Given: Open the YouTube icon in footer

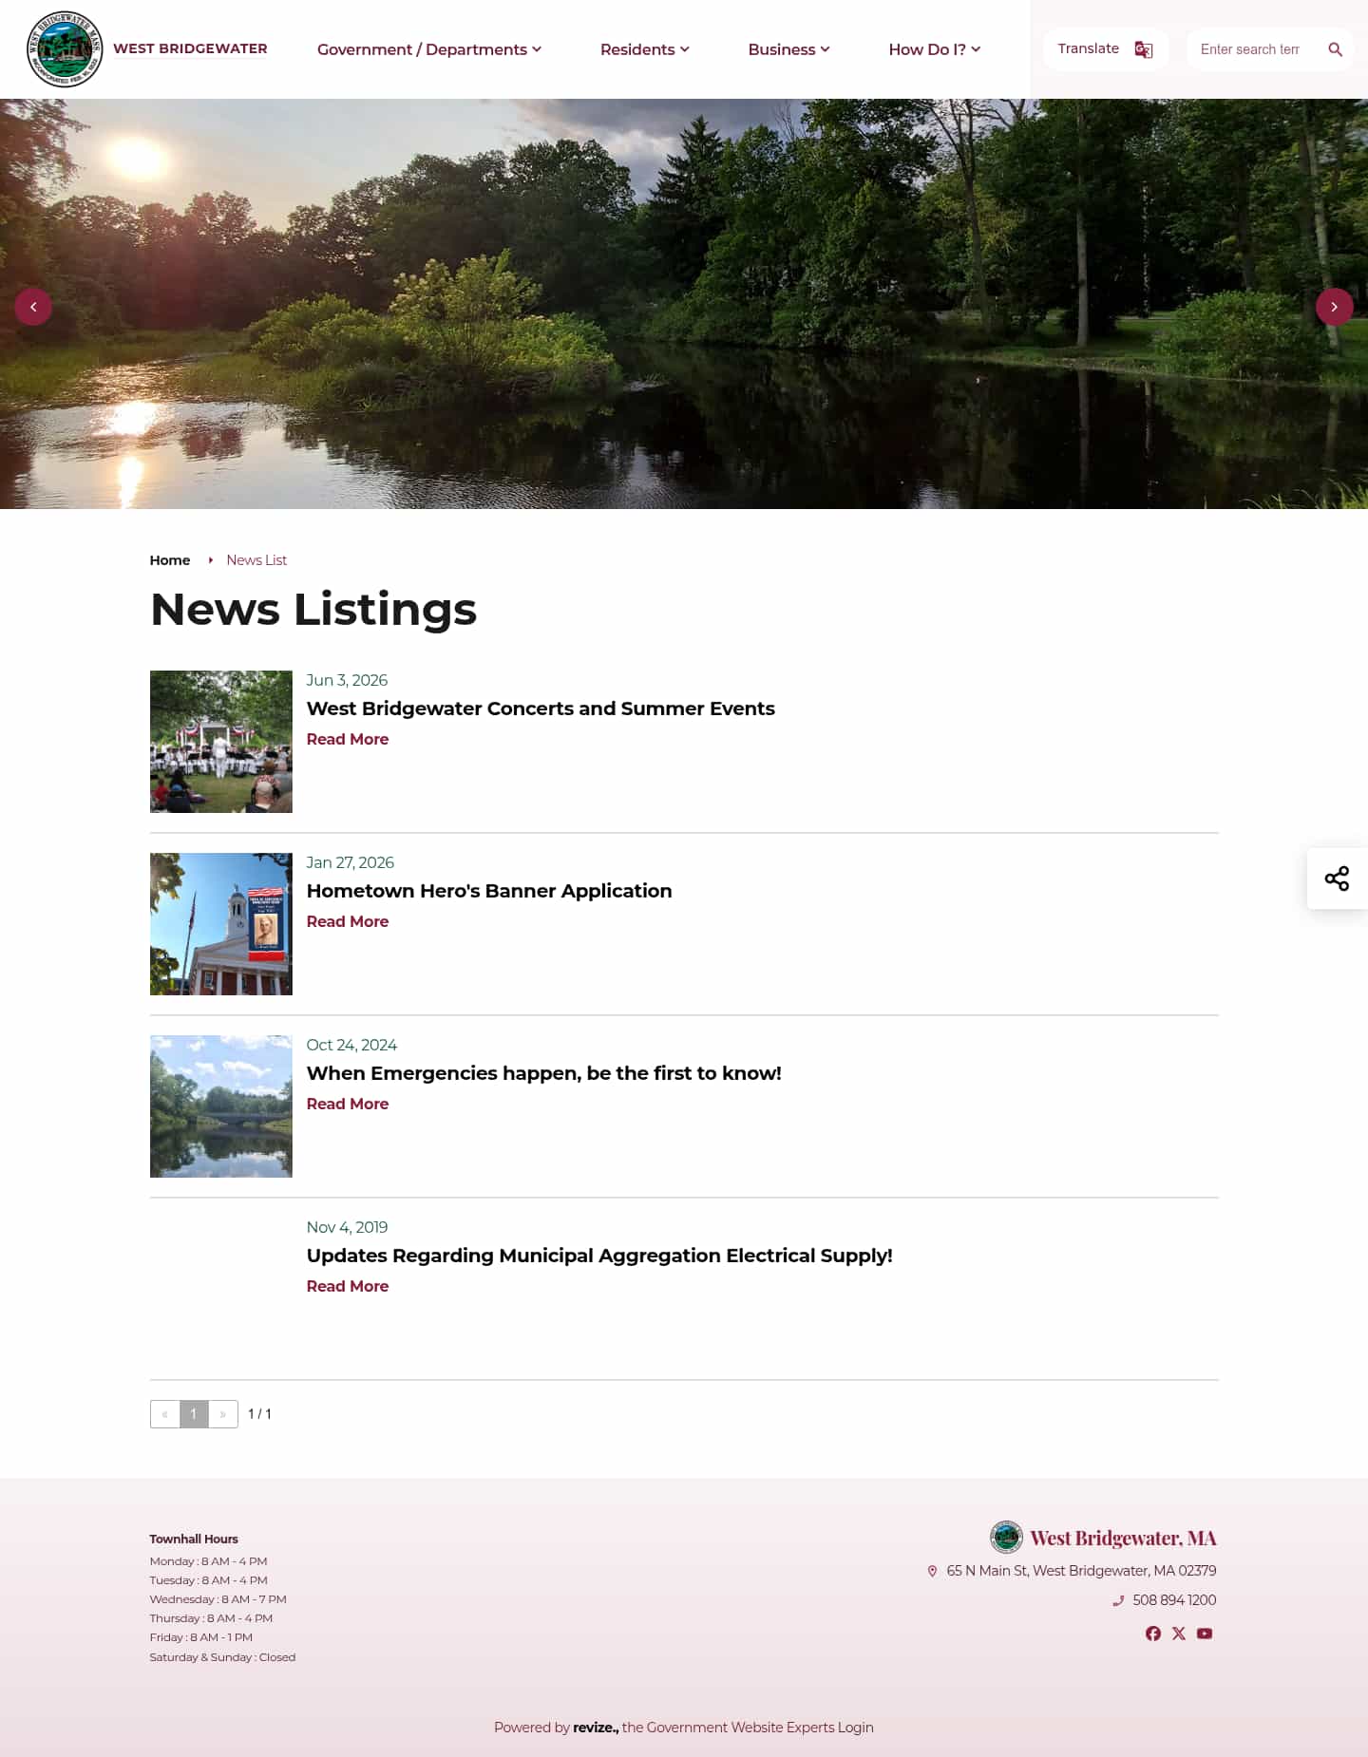Looking at the screenshot, I should point(1205,1634).
